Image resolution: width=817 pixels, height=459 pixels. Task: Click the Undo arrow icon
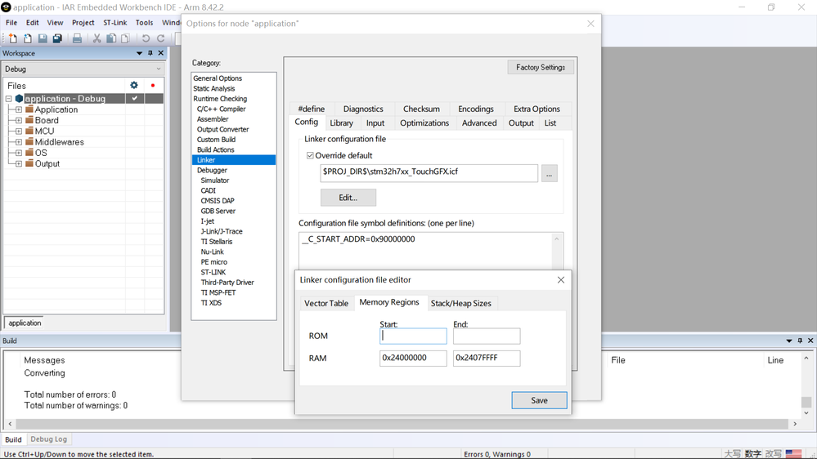[x=146, y=38]
